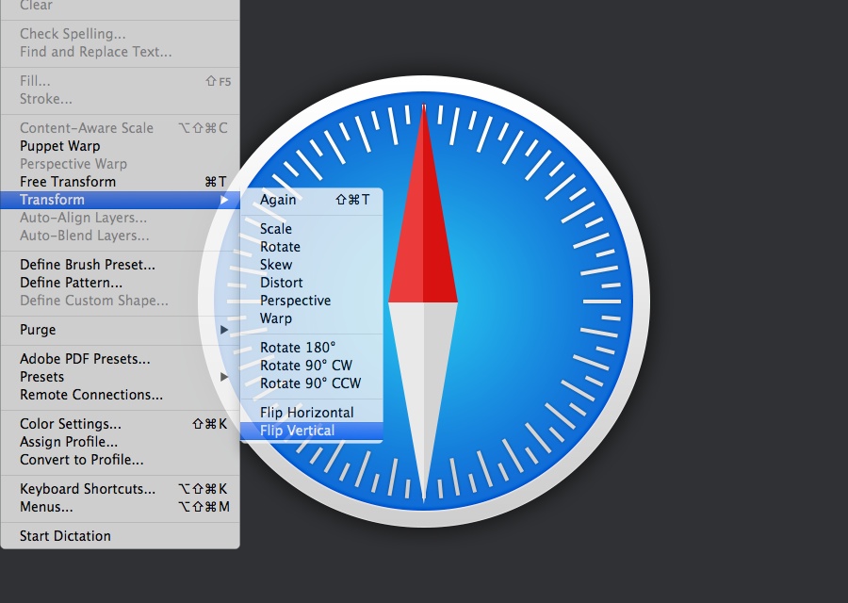Select Check Spelling... from the menu
The image size is (848, 603).
click(x=120, y=34)
